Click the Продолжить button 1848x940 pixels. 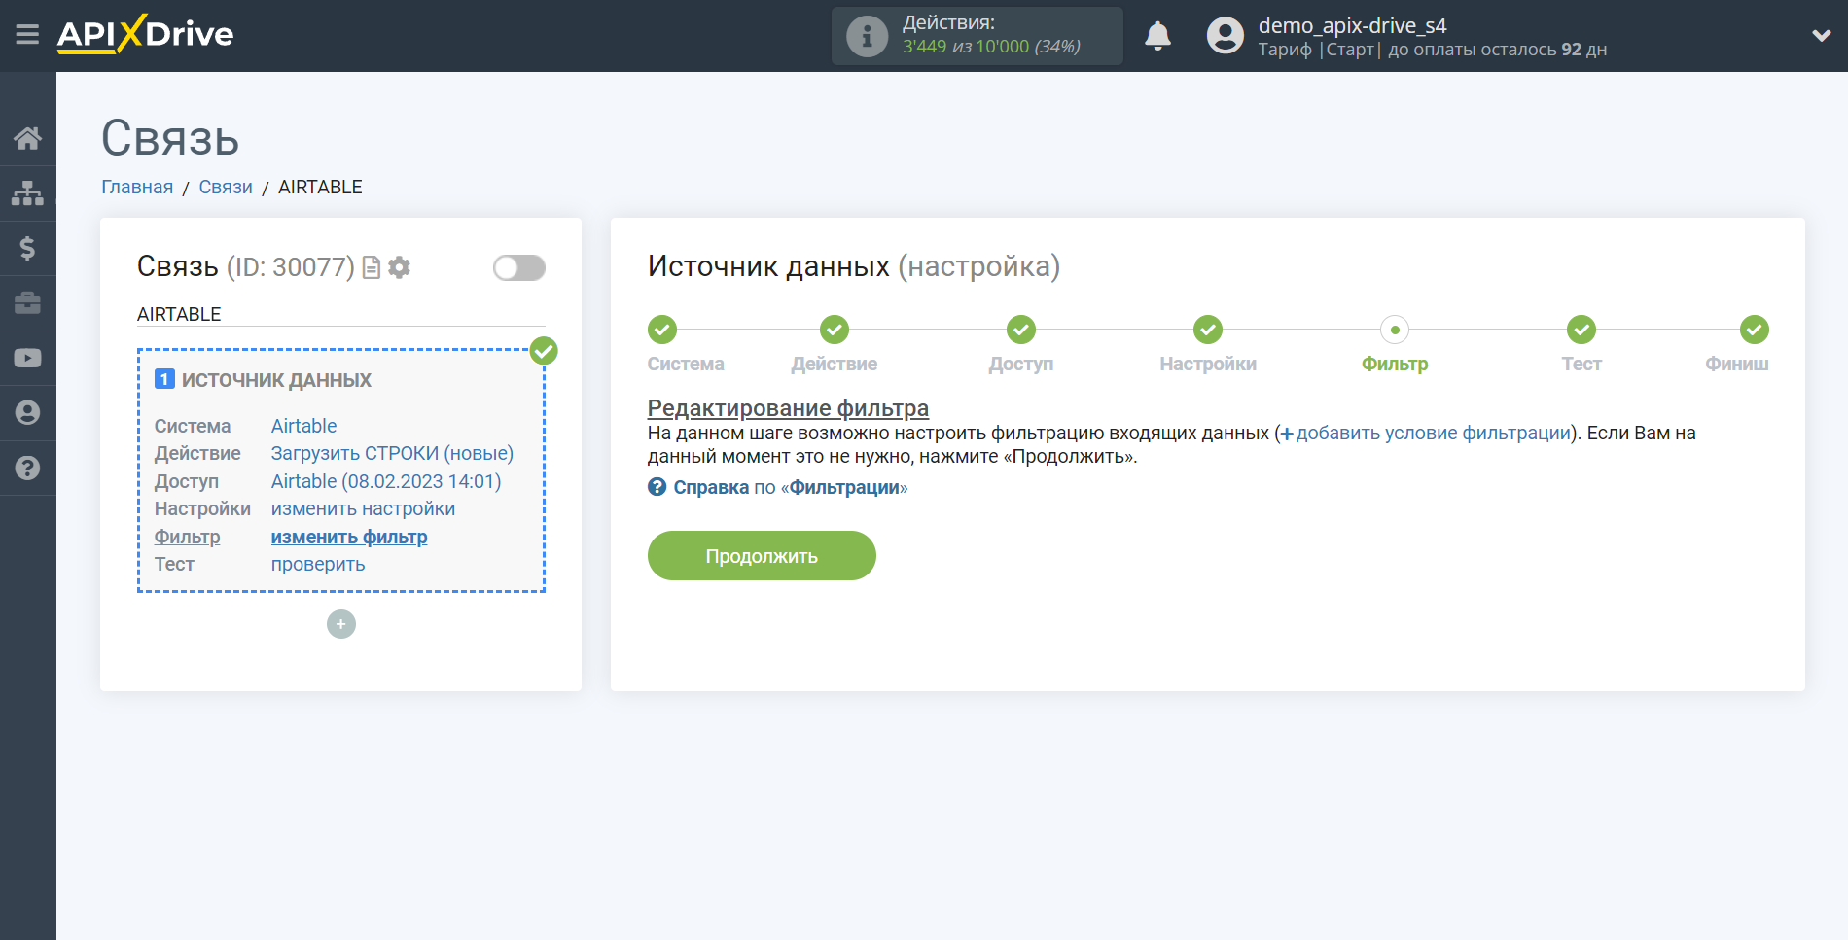(762, 556)
